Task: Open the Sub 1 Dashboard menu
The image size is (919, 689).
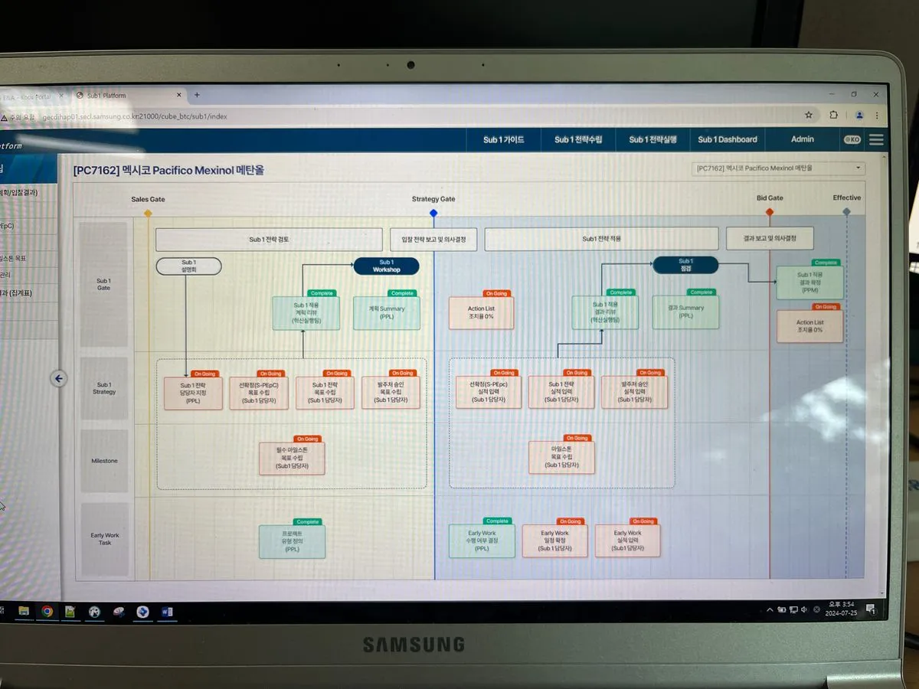Action: [x=727, y=139]
